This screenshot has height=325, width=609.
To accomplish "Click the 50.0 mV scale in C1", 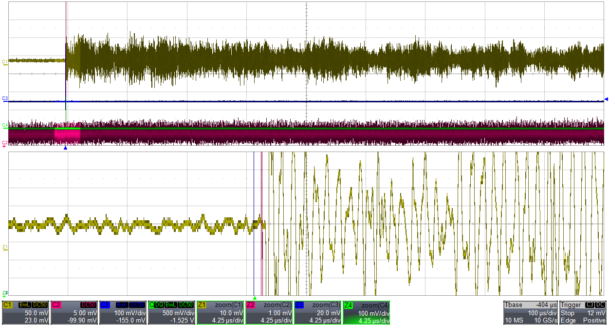I will pyautogui.click(x=37, y=313).
